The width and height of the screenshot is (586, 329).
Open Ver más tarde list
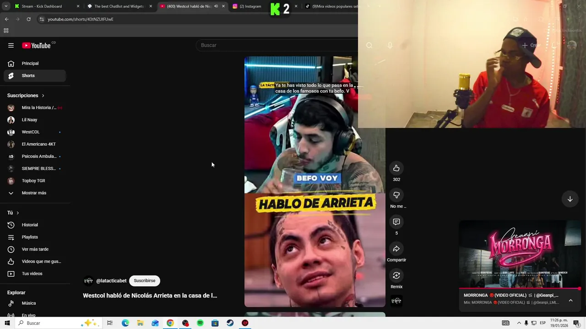(35, 249)
